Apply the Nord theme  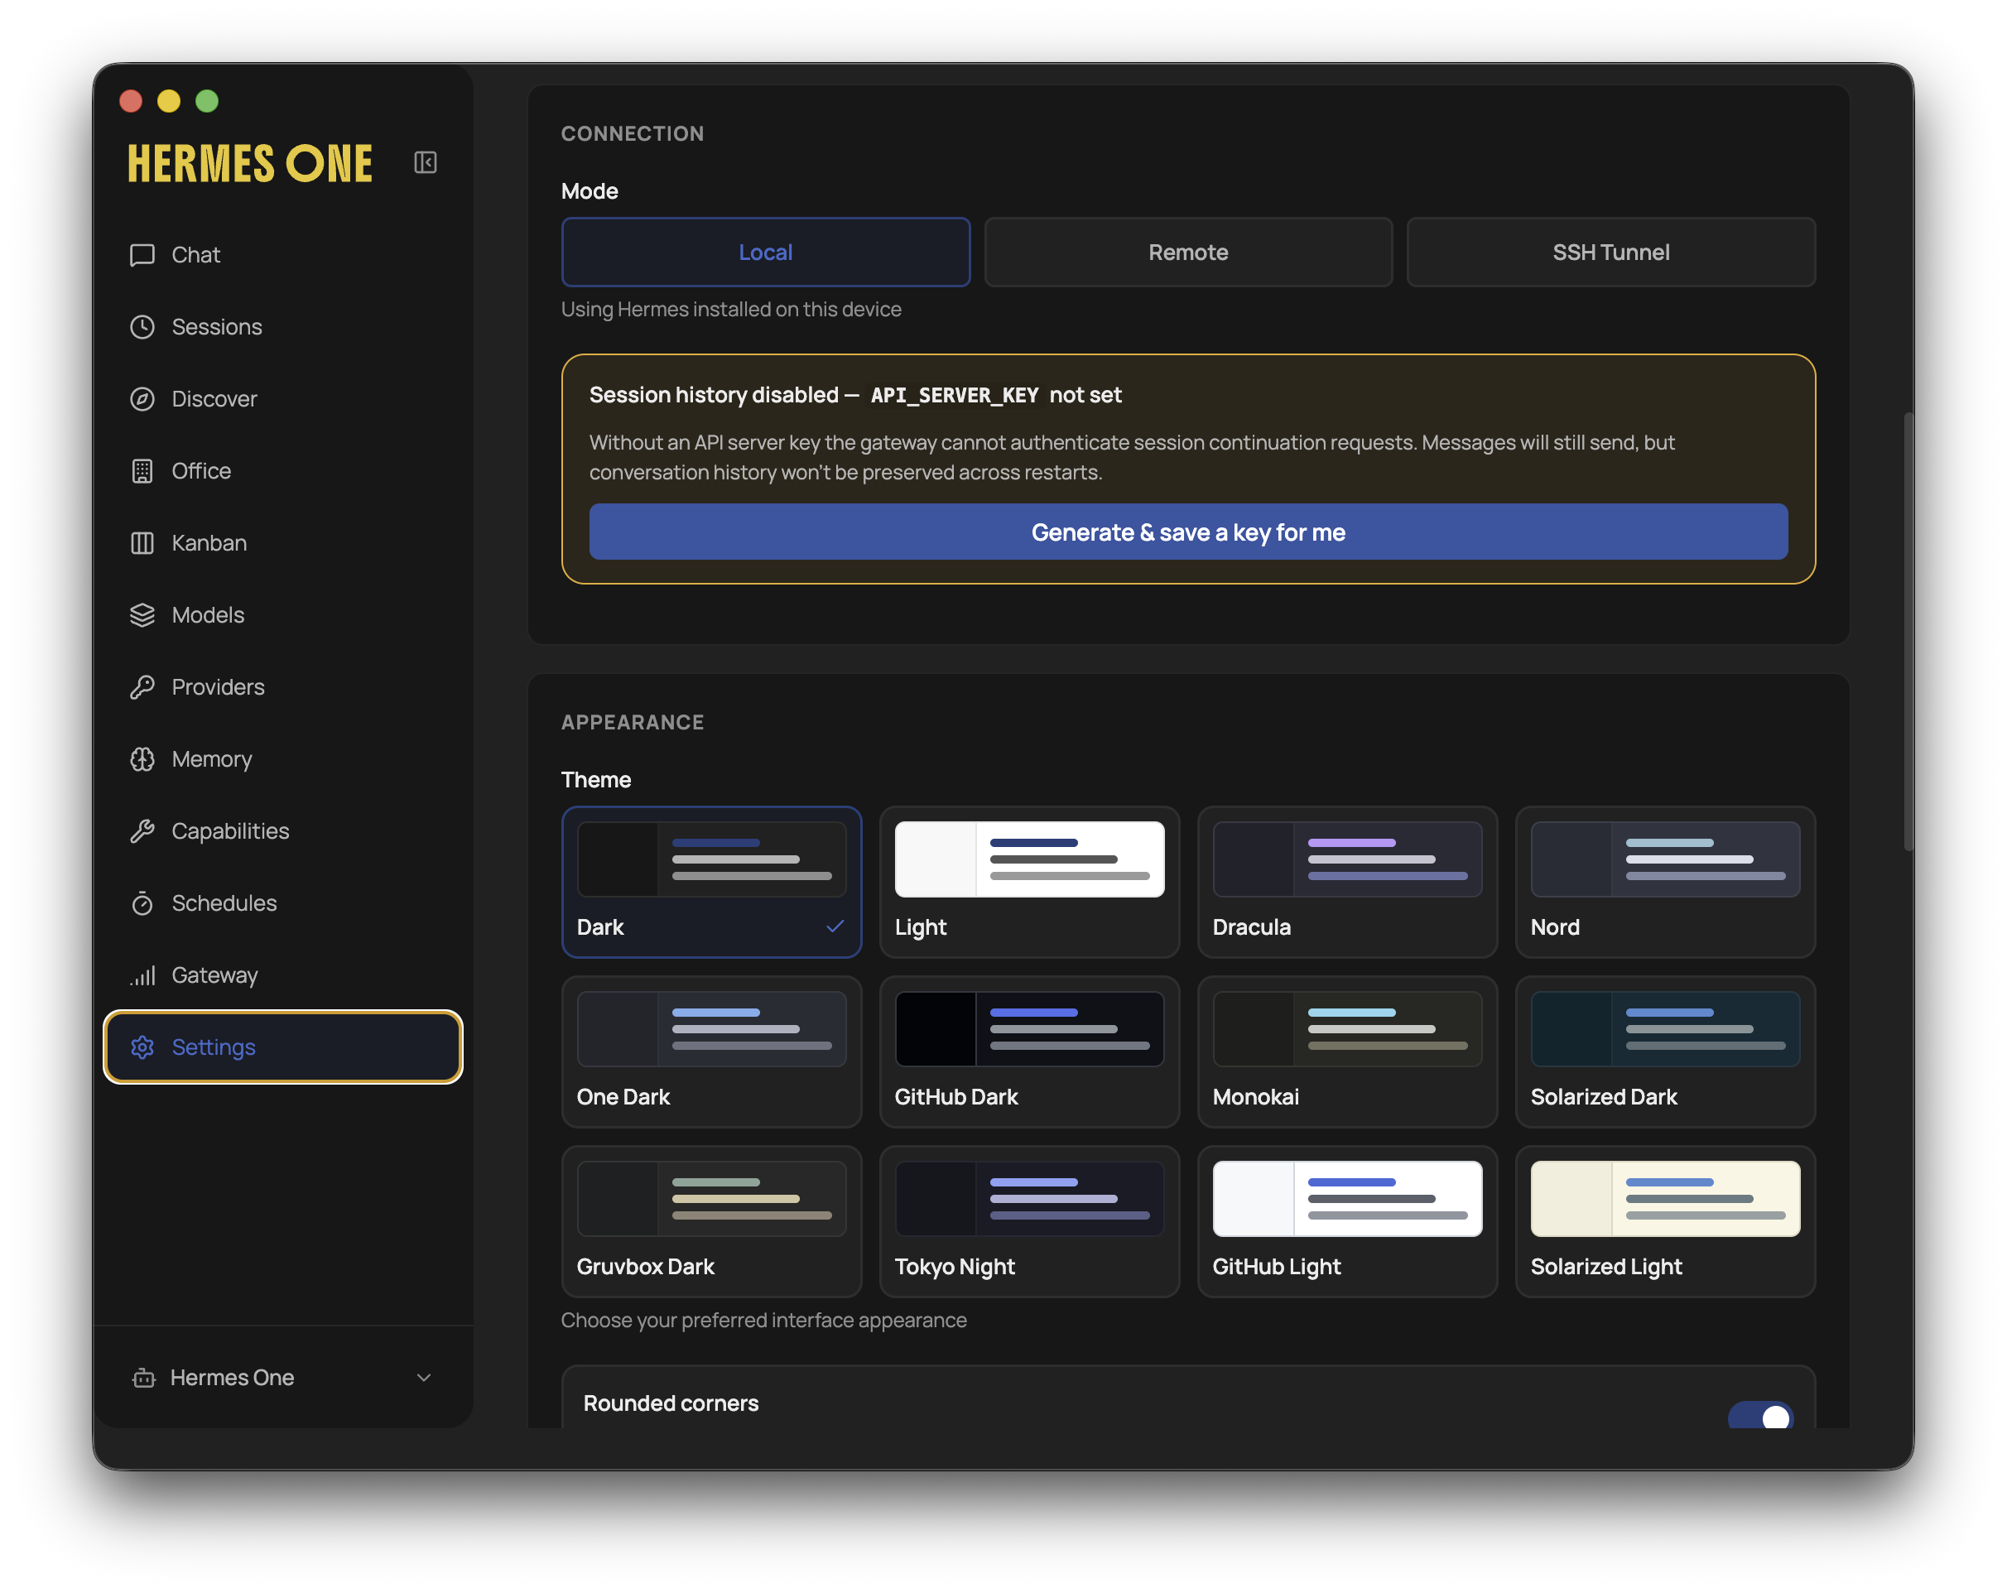pos(1665,882)
